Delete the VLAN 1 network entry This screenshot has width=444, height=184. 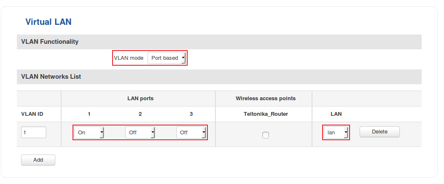pyautogui.click(x=379, y=132)
